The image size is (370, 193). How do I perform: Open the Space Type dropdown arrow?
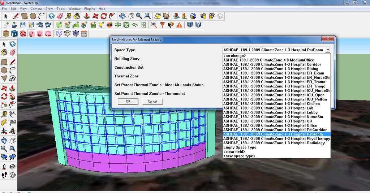click(327, 50)
